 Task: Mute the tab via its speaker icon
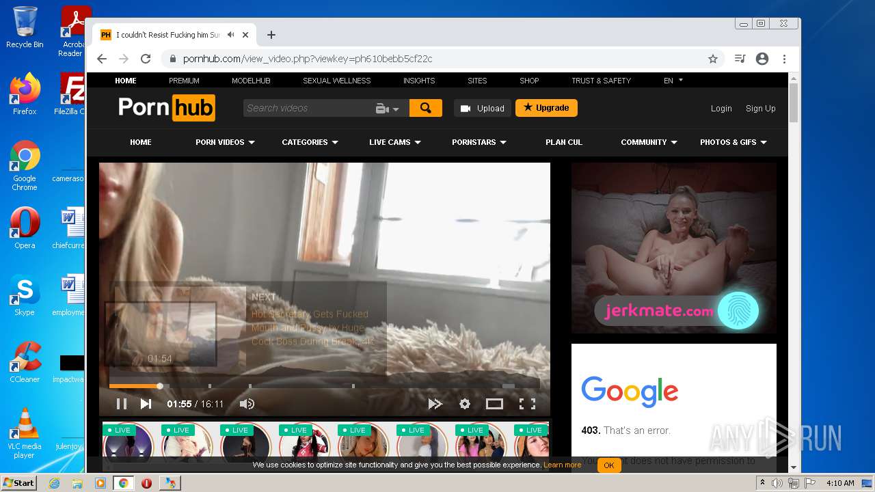(x=231, y=35)
